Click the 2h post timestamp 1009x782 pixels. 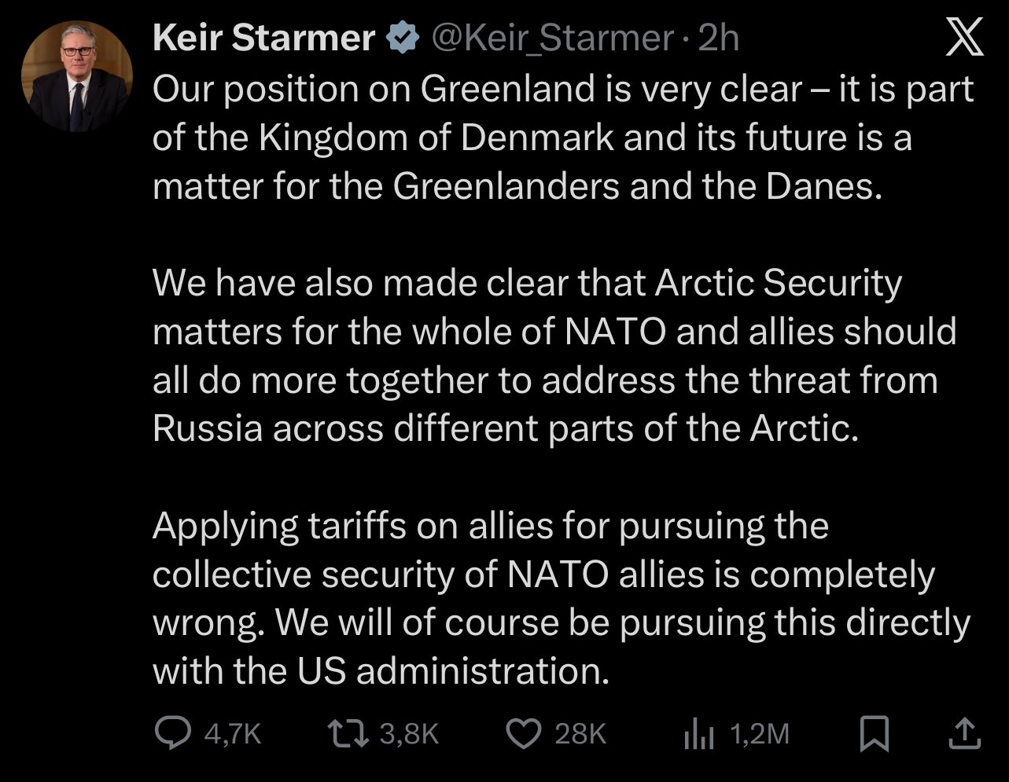[718, 39]
